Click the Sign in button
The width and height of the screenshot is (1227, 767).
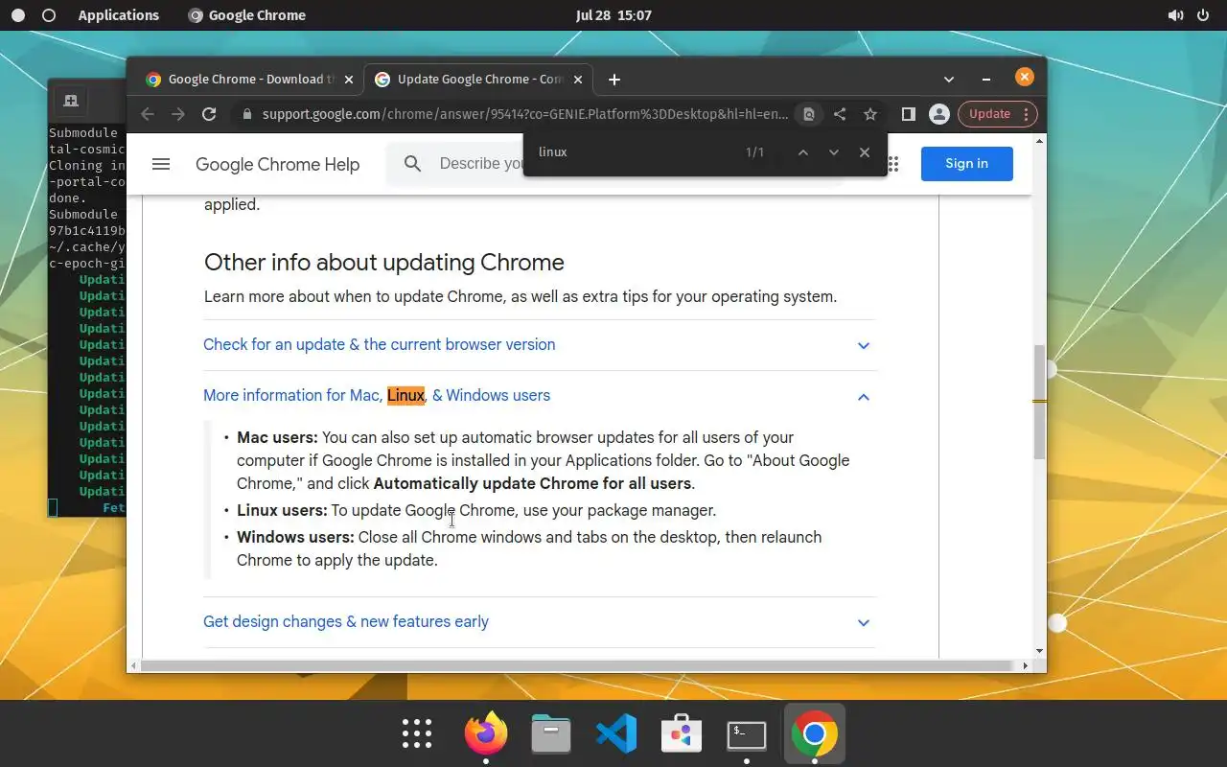[x=966, y=164]
